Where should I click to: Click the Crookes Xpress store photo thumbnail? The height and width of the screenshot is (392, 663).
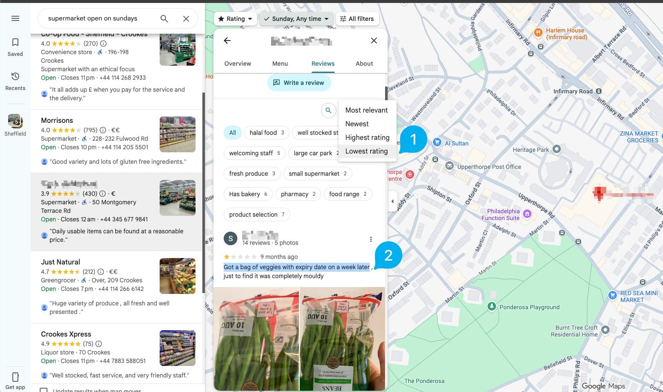(x=178, y=348)
